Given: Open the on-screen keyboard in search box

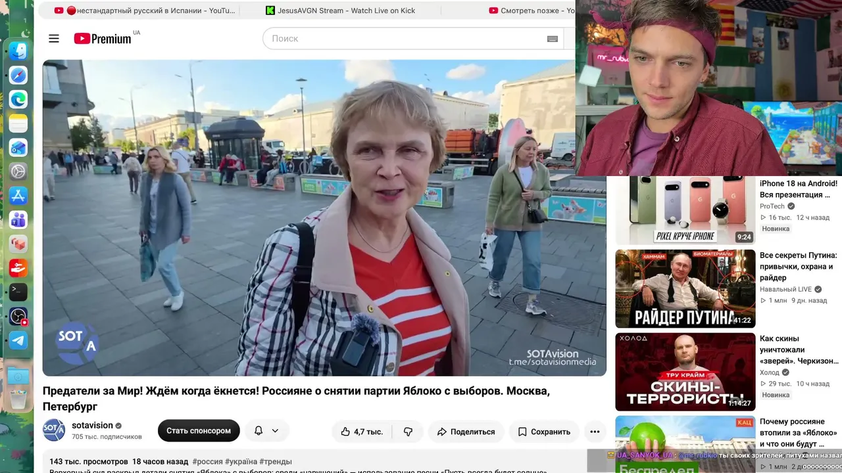Looking at the screenshot, I should click(x=553, y=39).
